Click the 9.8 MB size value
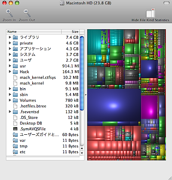 tap(72, 83)
